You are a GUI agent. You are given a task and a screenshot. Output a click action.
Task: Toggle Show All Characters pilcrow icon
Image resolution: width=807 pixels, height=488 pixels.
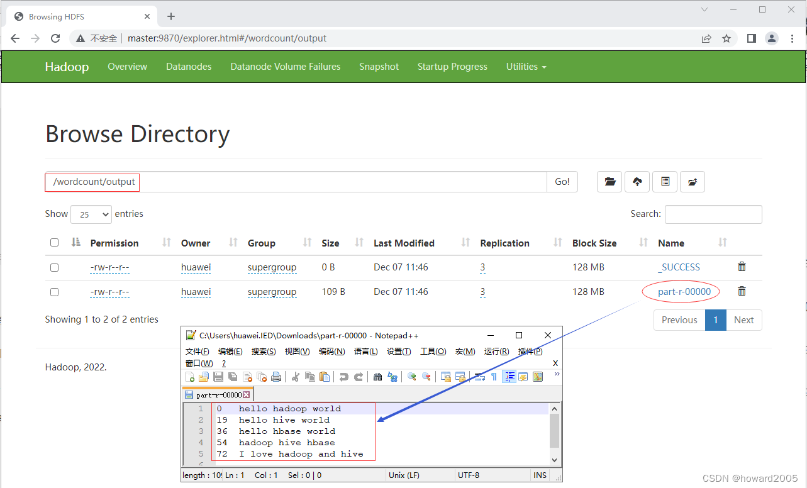click(494, 377)
